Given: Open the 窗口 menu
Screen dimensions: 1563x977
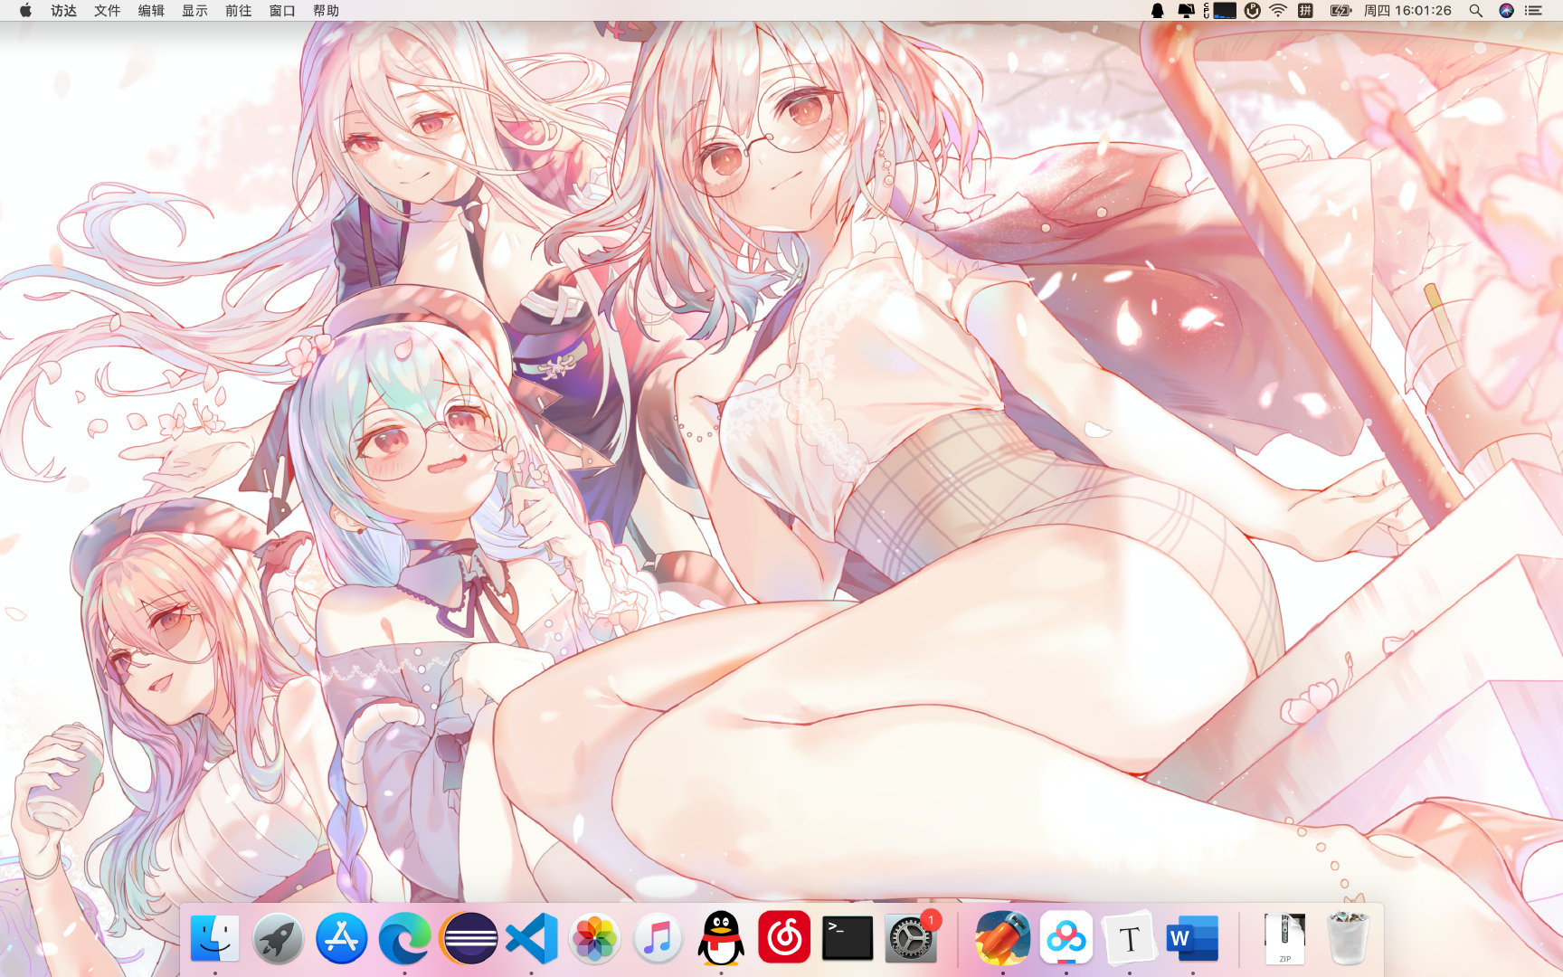Looking at the screenshot, I should 282,11.
